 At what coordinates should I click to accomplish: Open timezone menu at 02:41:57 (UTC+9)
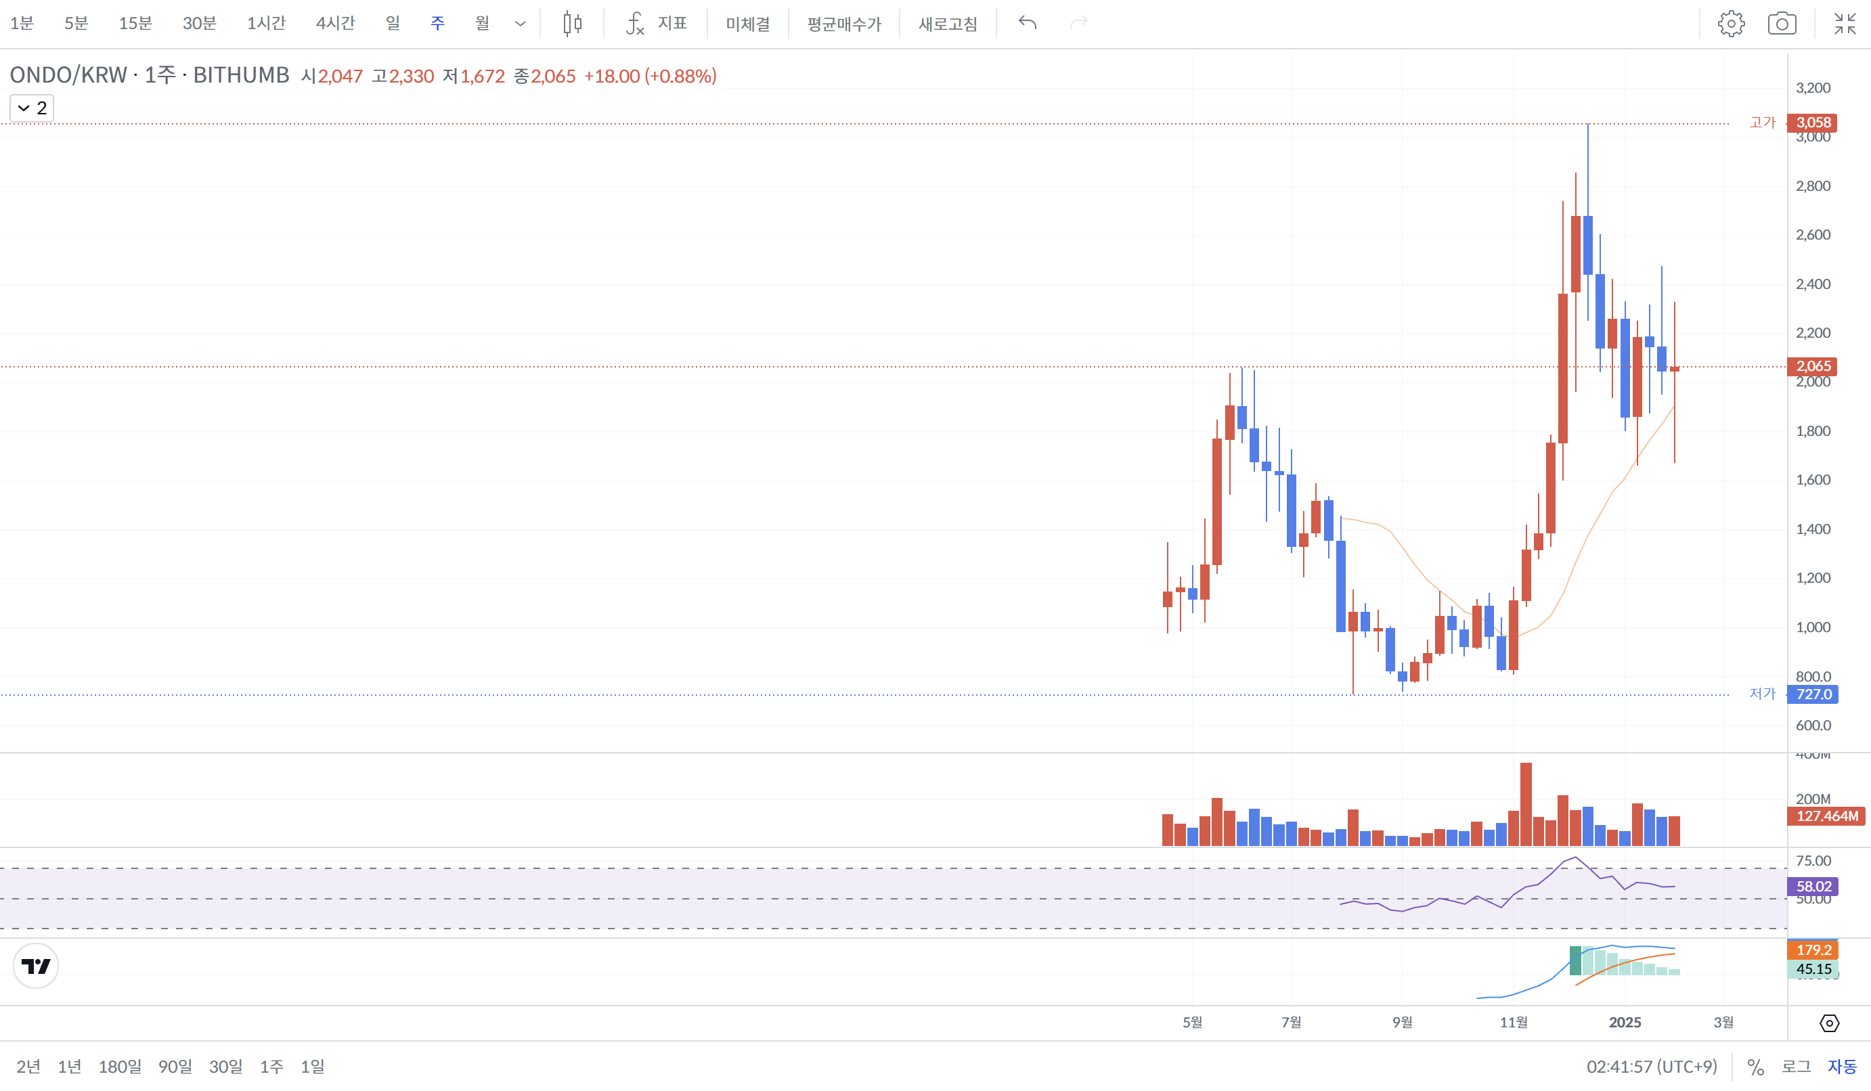(x=1651, y=1067)
